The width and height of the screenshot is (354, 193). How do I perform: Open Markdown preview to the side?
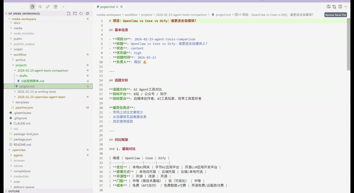329,6
